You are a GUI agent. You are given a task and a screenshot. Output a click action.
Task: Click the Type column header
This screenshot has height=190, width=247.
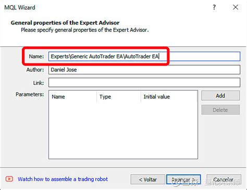(105, 97)
